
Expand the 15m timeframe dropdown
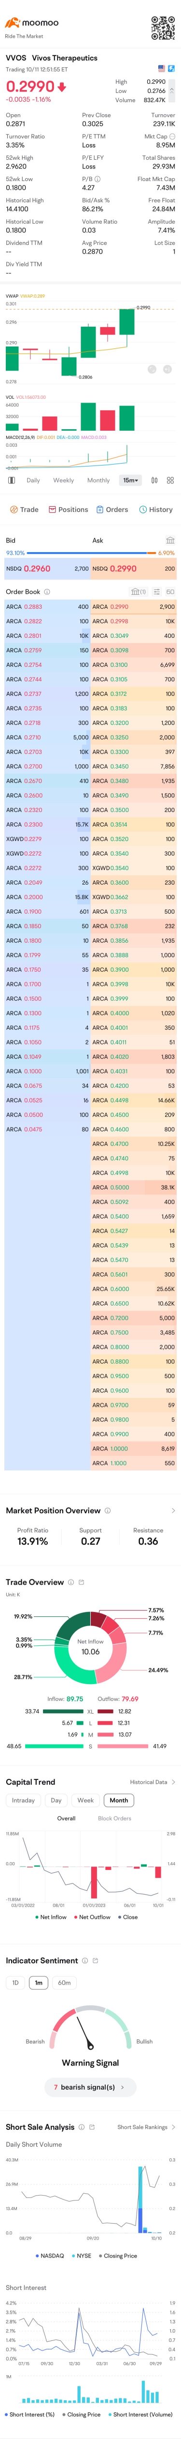(x=130, y=480)
